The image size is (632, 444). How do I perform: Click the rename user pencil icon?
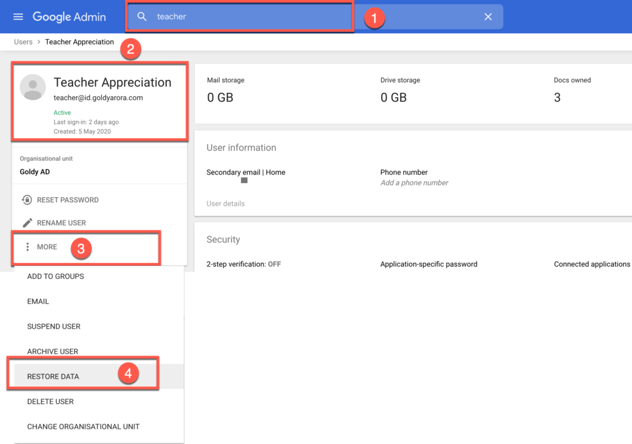pyautogui.click(x=27, y=223)
